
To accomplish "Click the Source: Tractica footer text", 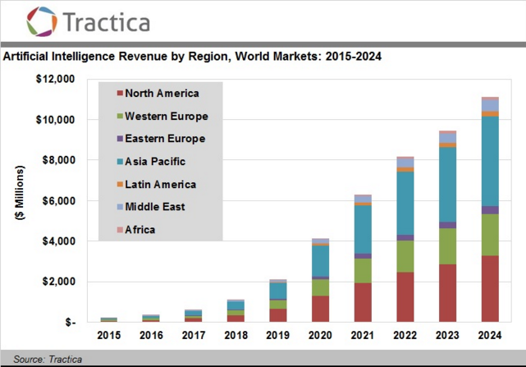I will click(x=48, y=360).
